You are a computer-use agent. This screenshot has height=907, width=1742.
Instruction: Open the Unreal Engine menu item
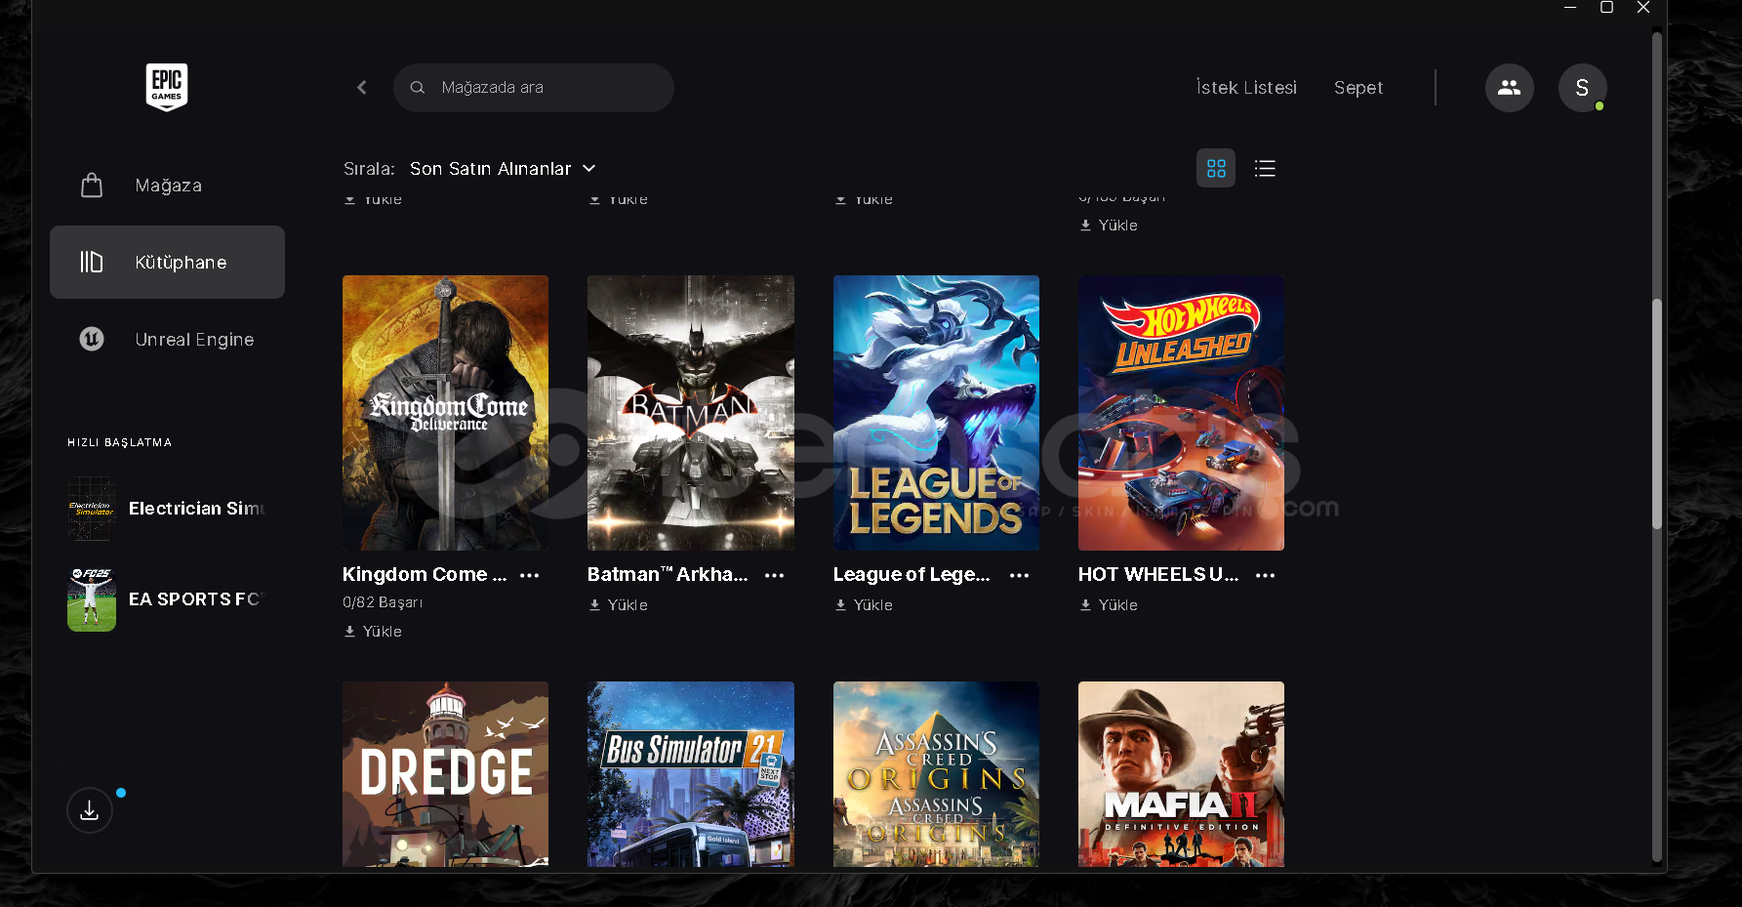click(x=167, y=339)
